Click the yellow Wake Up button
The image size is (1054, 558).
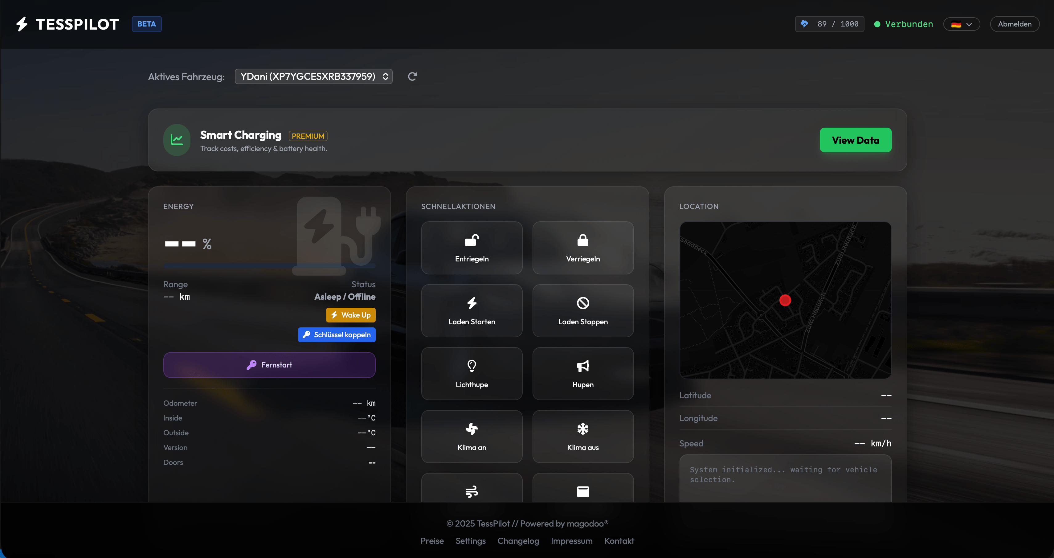click(x=350, y=315)
